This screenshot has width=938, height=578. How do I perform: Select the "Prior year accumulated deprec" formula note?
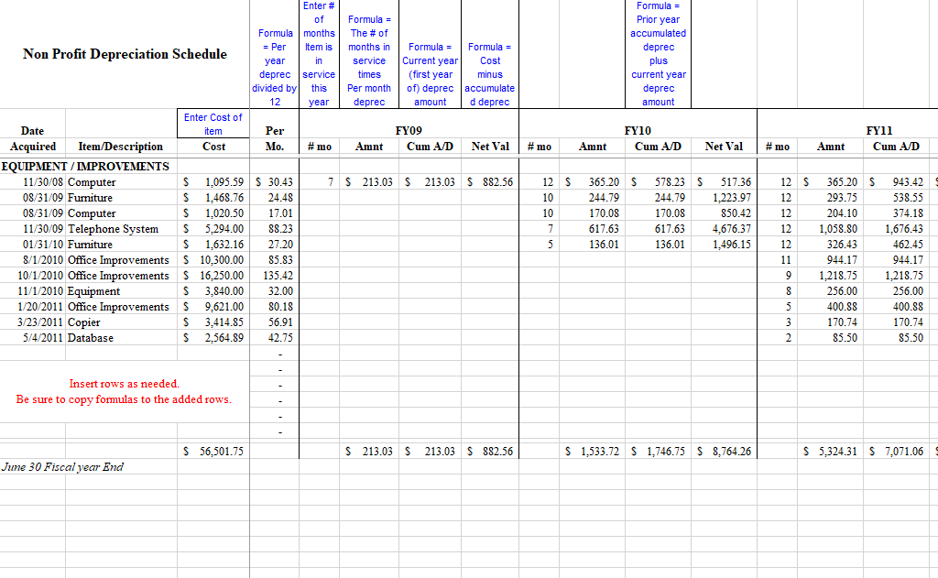(x=658, y=54)
